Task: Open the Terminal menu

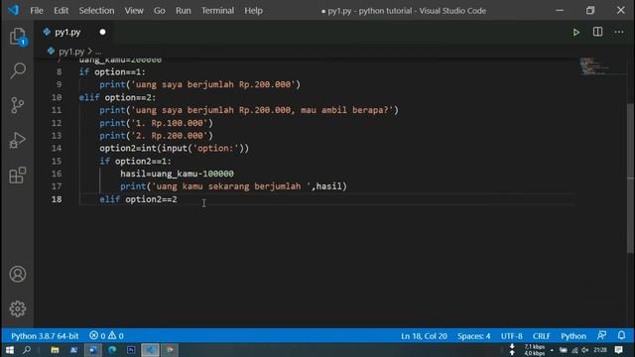Action: [x=218, y=11]
